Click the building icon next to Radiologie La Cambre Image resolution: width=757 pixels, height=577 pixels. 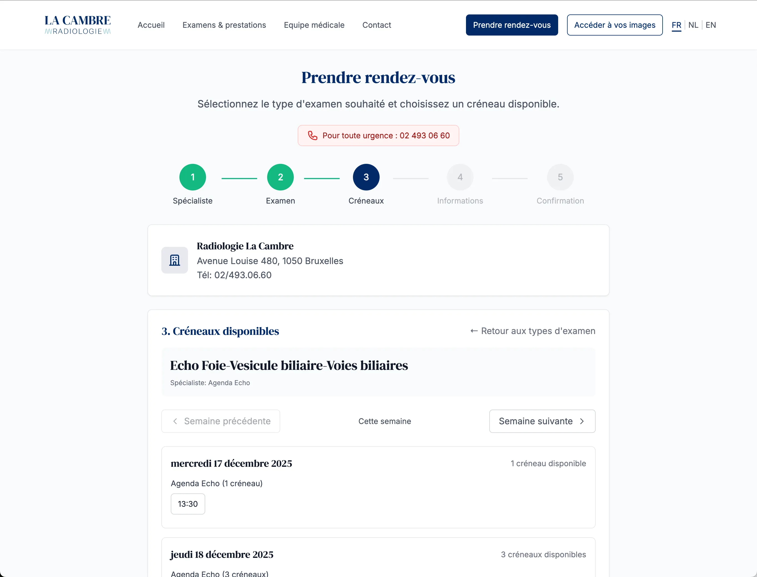coord(174,260)
